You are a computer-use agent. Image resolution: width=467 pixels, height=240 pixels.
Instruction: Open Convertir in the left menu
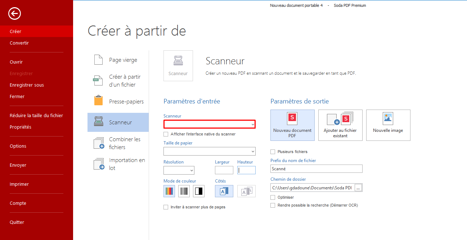[19, 43]
